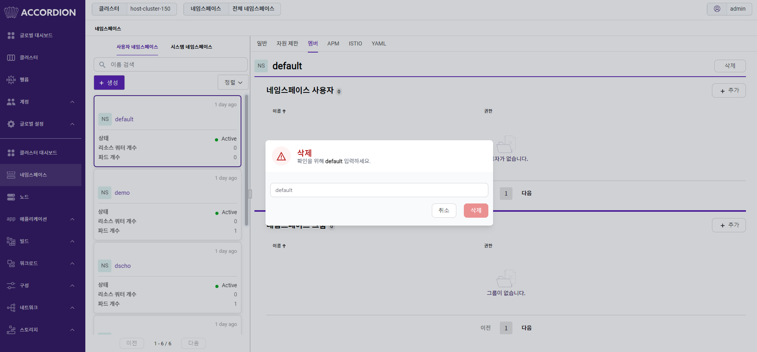Click the global dashboard icon (글로벌 대시보드)

tap(11, 36)
